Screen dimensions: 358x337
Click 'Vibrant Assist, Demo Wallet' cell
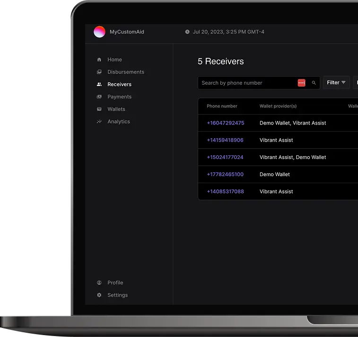[x=293, y=157]
